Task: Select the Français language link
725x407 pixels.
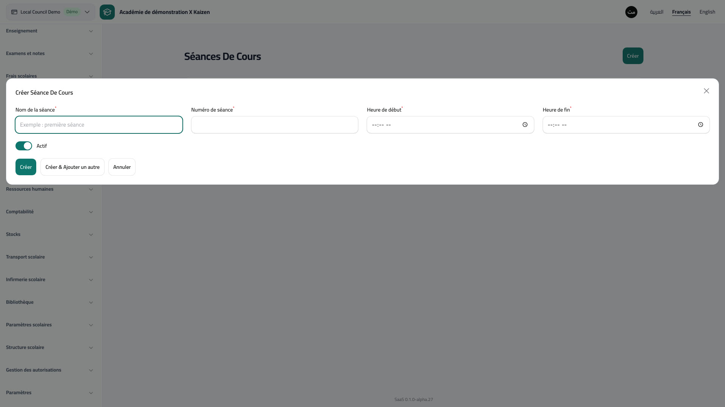Action: [x=681, y=12]
